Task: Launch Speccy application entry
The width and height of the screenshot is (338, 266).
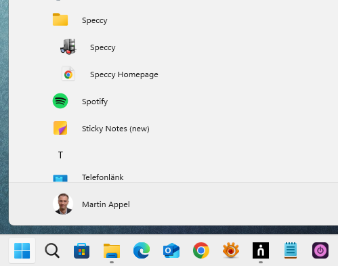Action: click(103, 47)
